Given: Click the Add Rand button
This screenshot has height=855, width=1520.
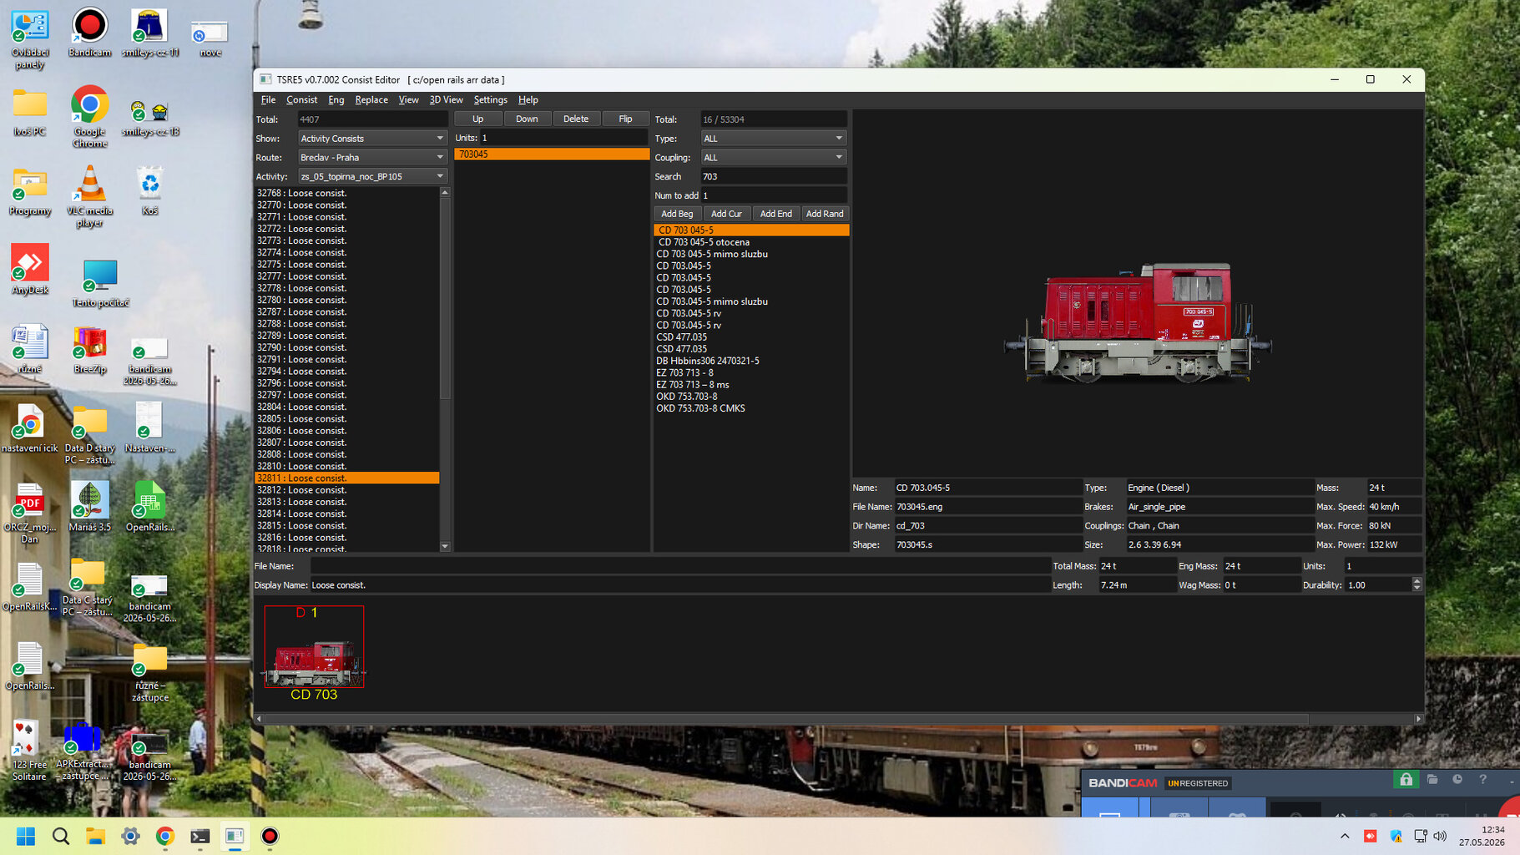Looking at the screenshot, I should pos(825,214).
